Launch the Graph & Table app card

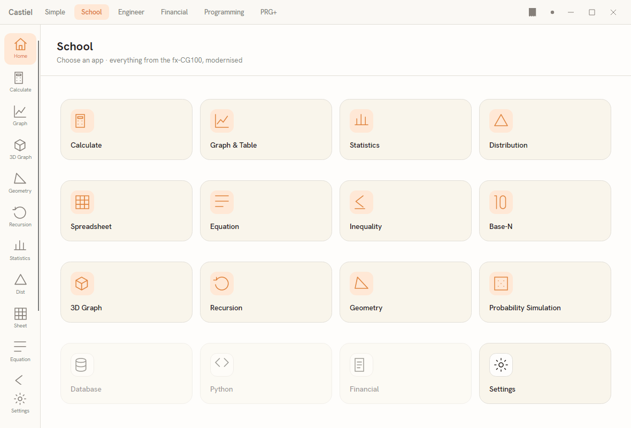point(266,129)
